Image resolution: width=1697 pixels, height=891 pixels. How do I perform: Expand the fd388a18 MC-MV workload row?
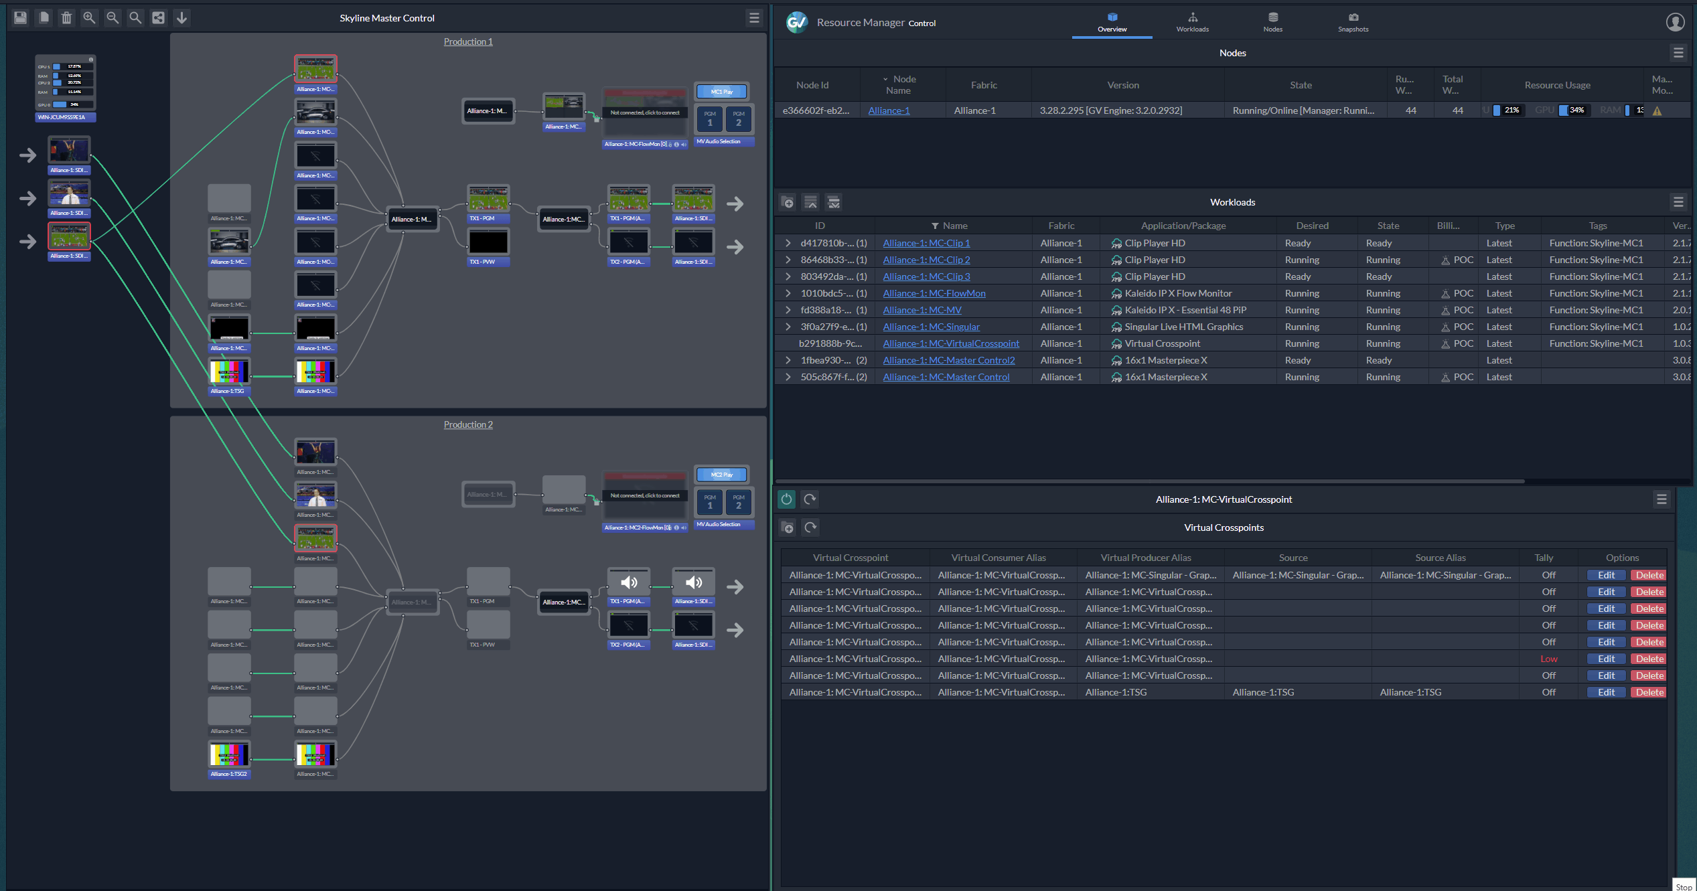pyautogui.click(x=788, y=310)
